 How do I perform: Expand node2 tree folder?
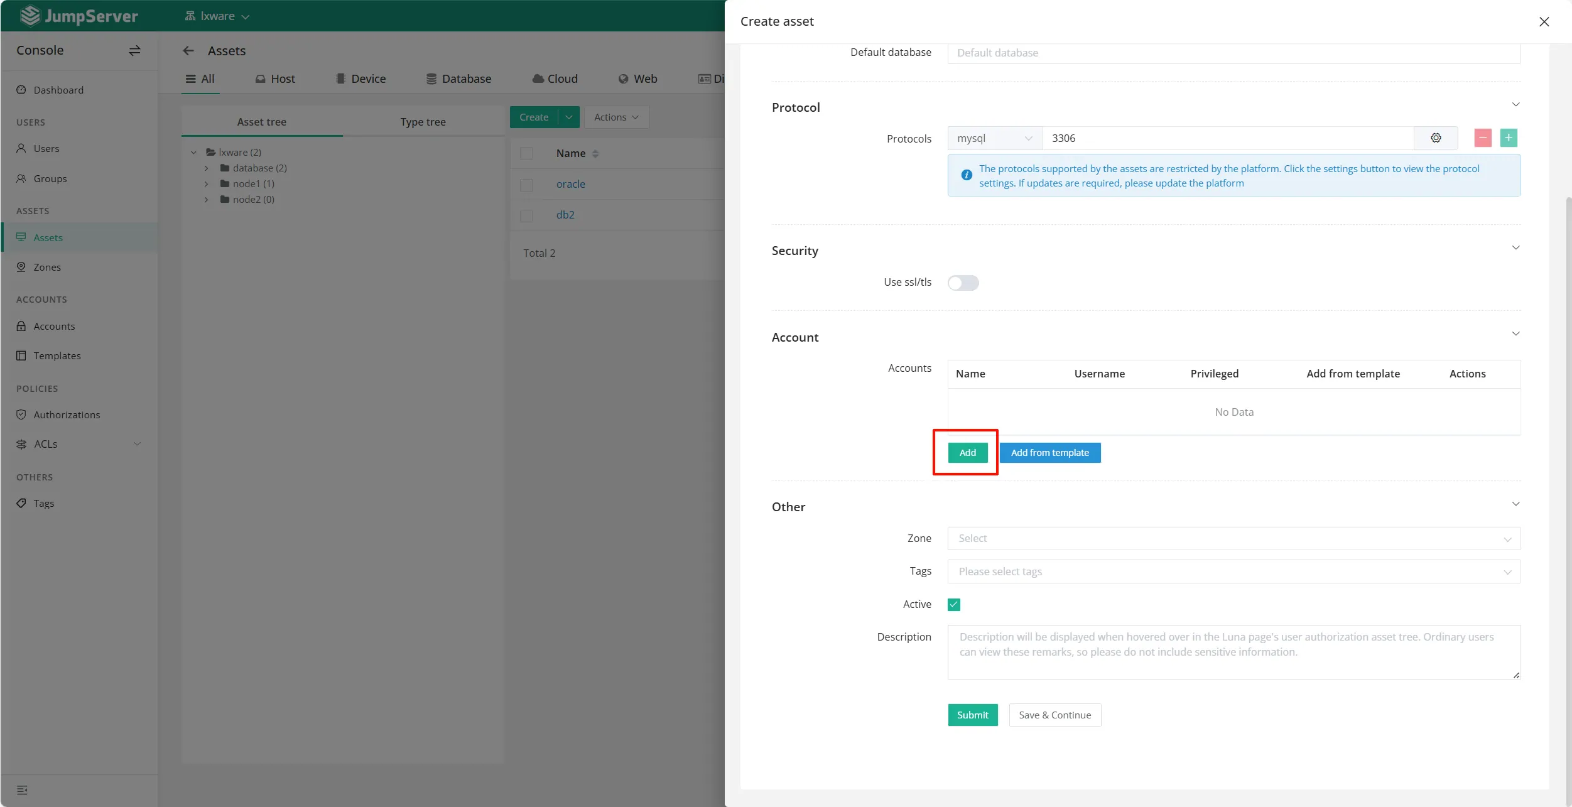206,200
